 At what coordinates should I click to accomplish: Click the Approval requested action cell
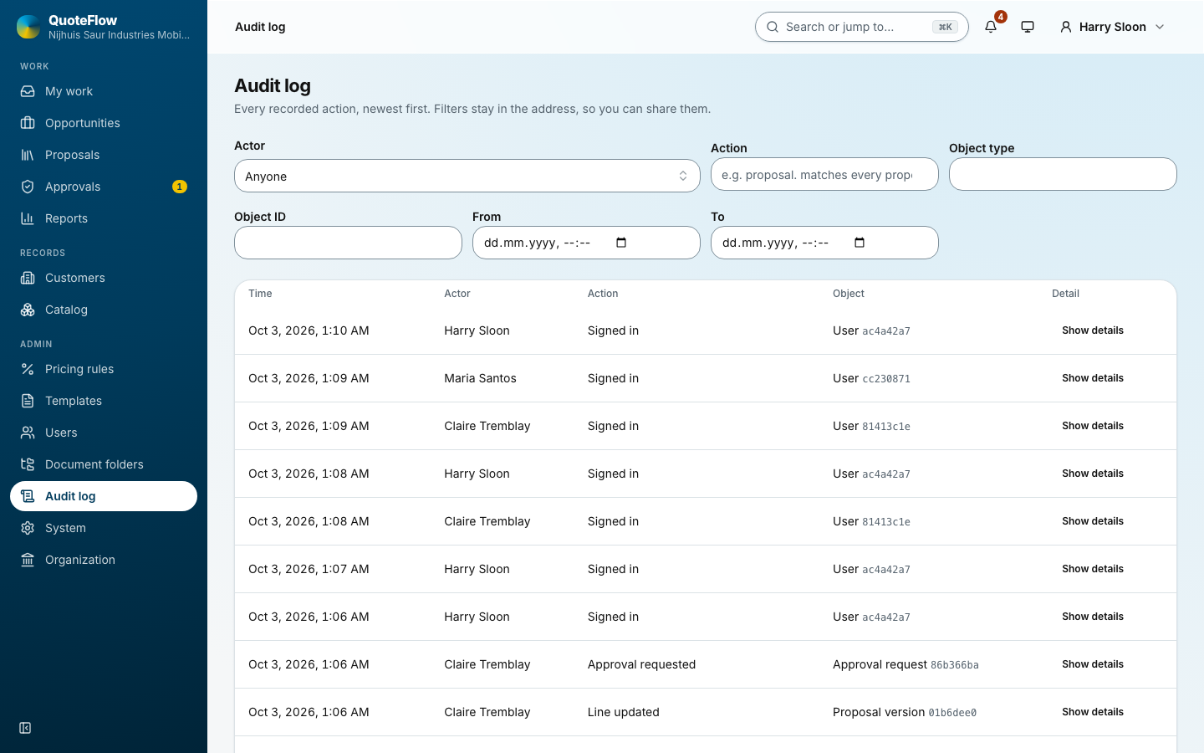pyautogui.click(x=641, y=664)
